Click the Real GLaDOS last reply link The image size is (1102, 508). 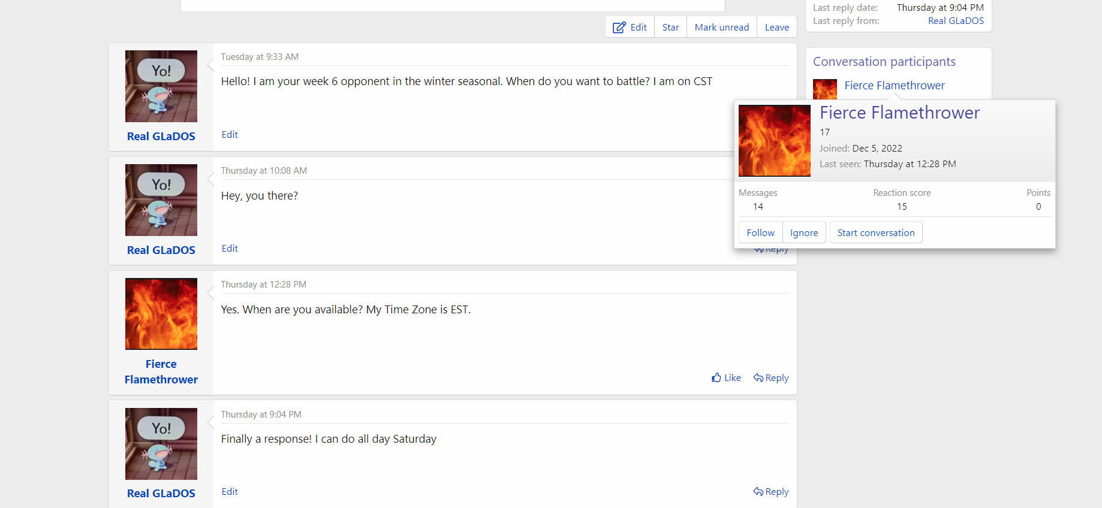[x=956, y=21]
